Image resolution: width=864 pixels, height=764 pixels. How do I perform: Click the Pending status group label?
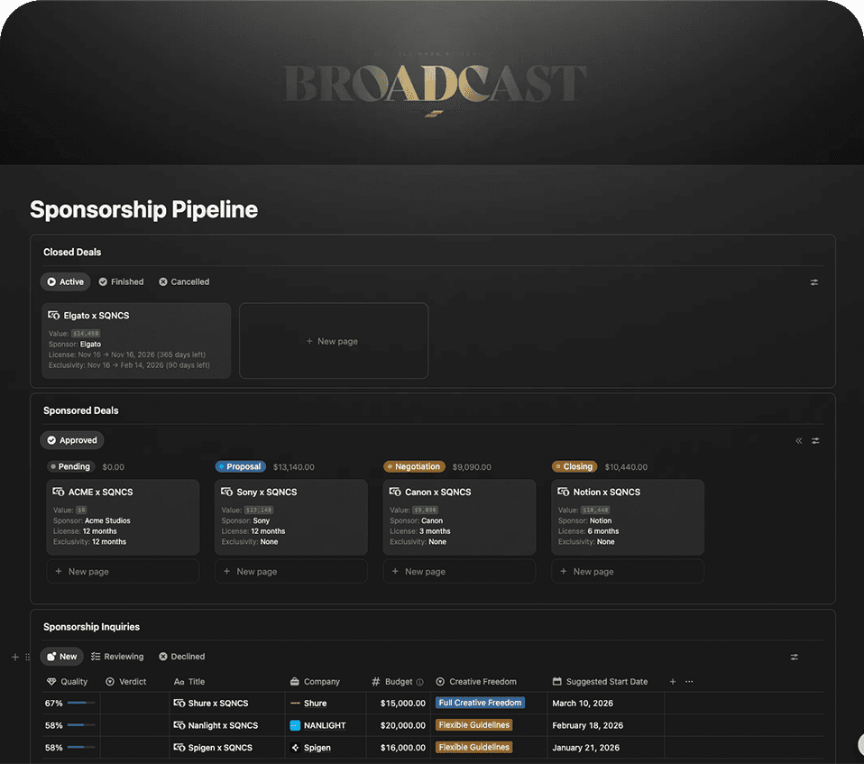click(71, 466)
